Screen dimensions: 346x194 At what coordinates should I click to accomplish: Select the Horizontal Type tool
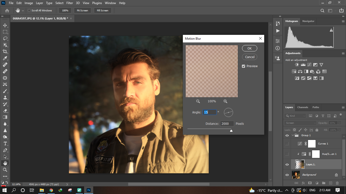[5, 143]
